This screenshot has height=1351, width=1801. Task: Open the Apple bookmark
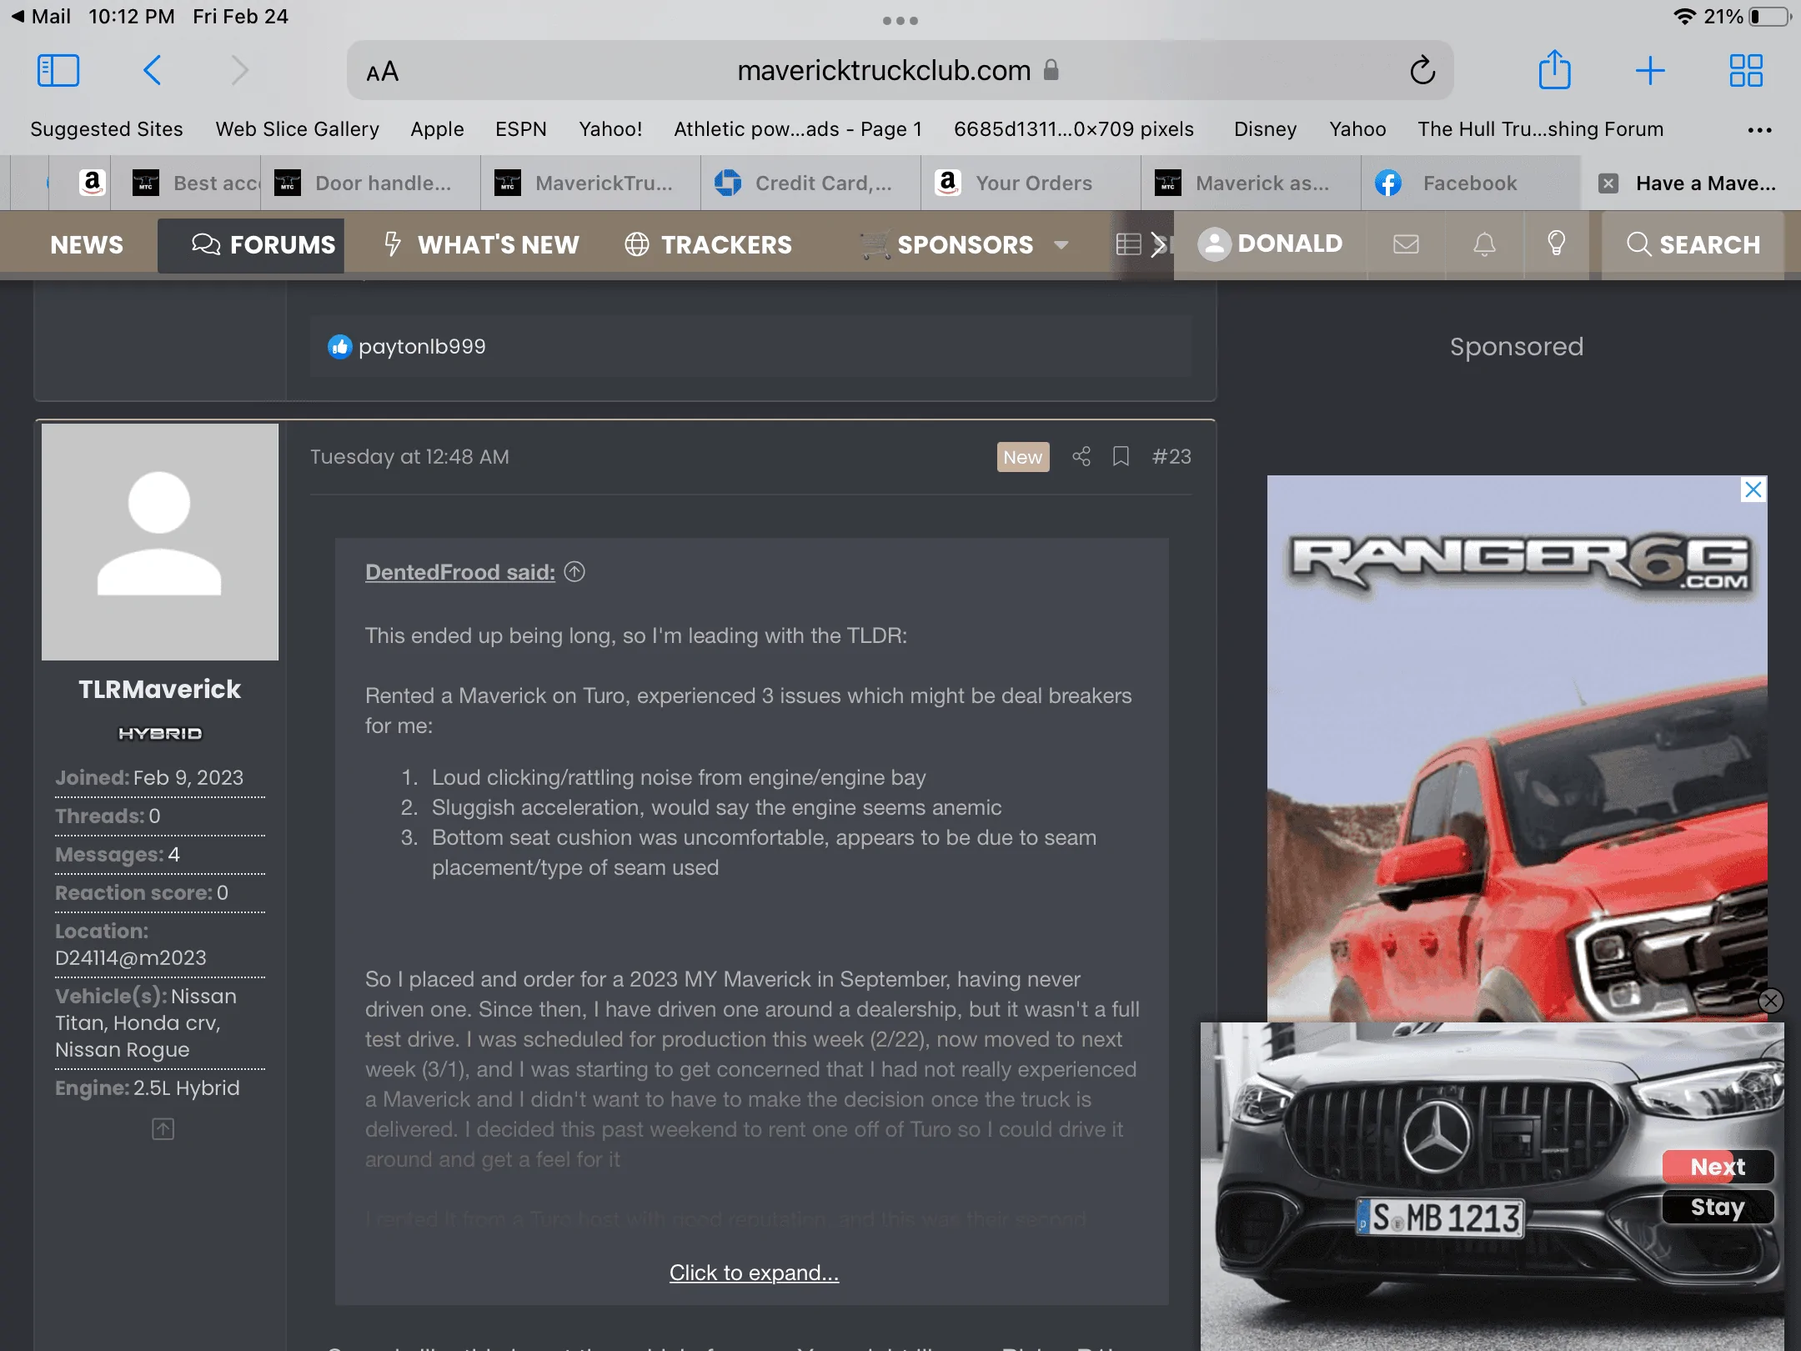pyautogui.click(x=437, y=129)
